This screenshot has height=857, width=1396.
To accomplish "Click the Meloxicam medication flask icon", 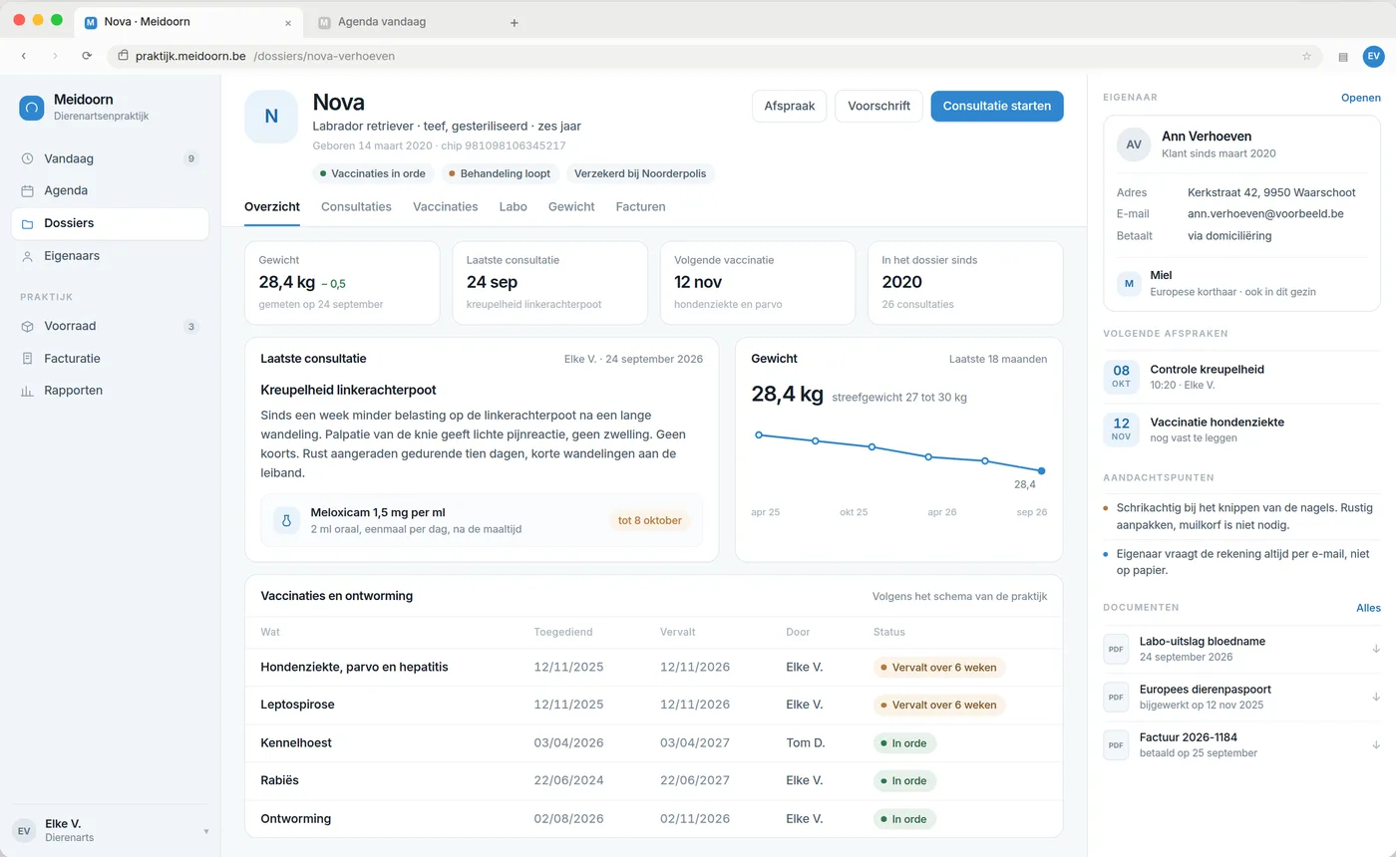I will [286, 520].
